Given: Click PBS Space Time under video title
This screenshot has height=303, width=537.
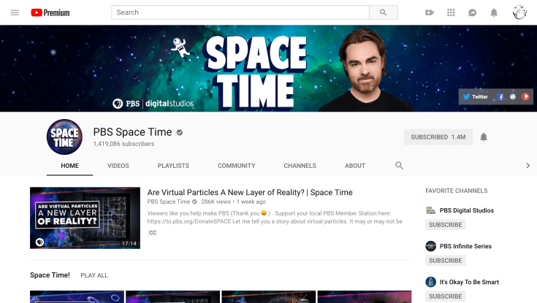Looking at the screenshot, I should [x=169, y=202].
